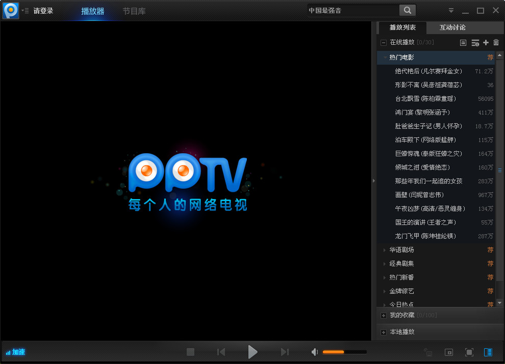Click the 荐 badge on 金牌综艺 row

pos(490,291)
